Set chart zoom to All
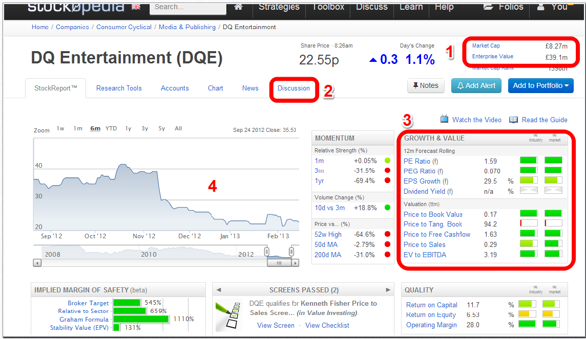Image resolution: width=586 pixels, height=339 pixels. pos(178,128)
